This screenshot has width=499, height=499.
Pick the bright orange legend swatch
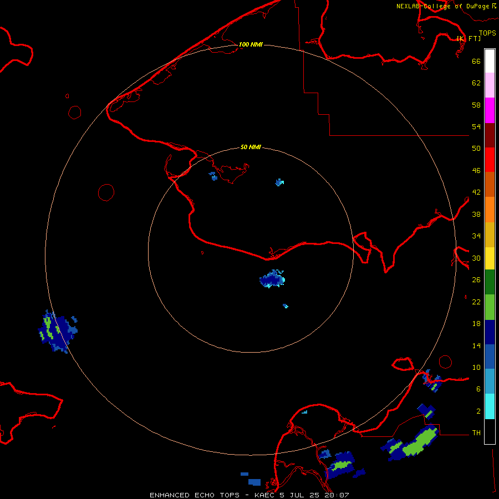490,210
